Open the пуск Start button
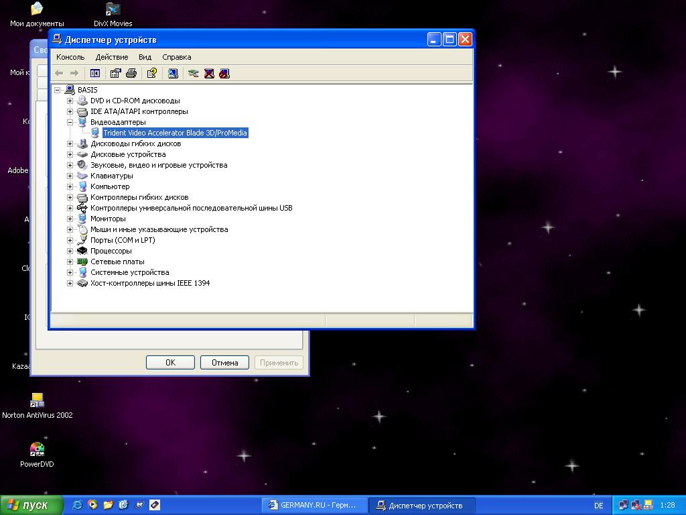Image resolution: width=686 pixels, height=515 pixels. click(31, 505)
